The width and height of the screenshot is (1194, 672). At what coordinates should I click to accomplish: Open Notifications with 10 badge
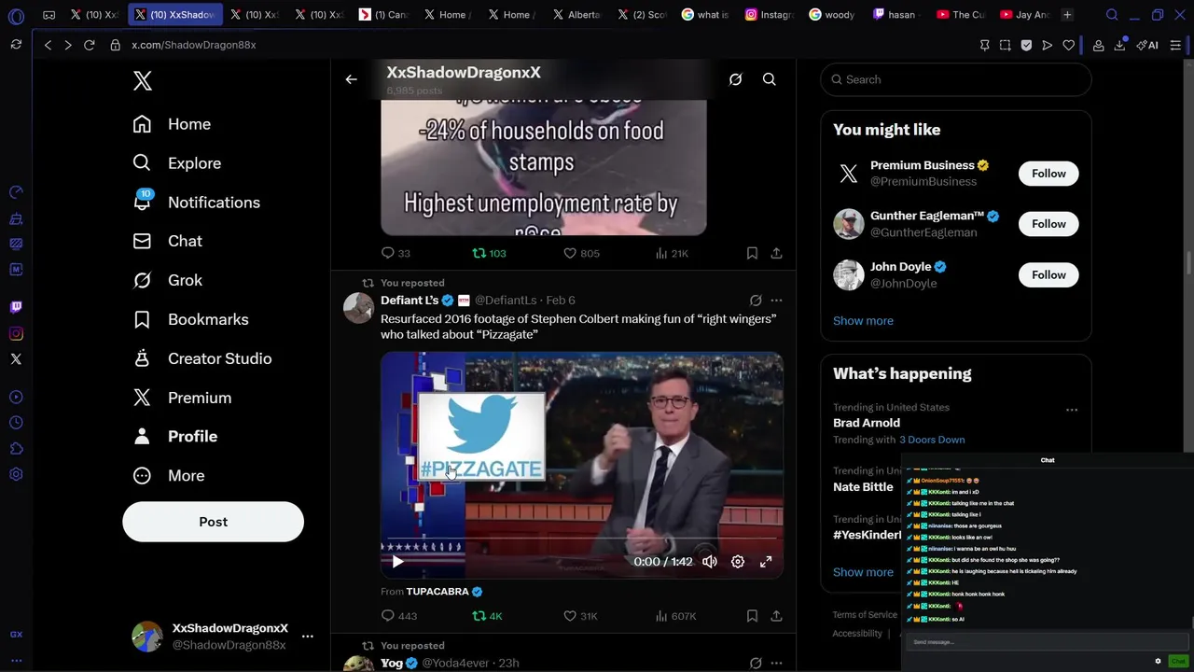196,203
